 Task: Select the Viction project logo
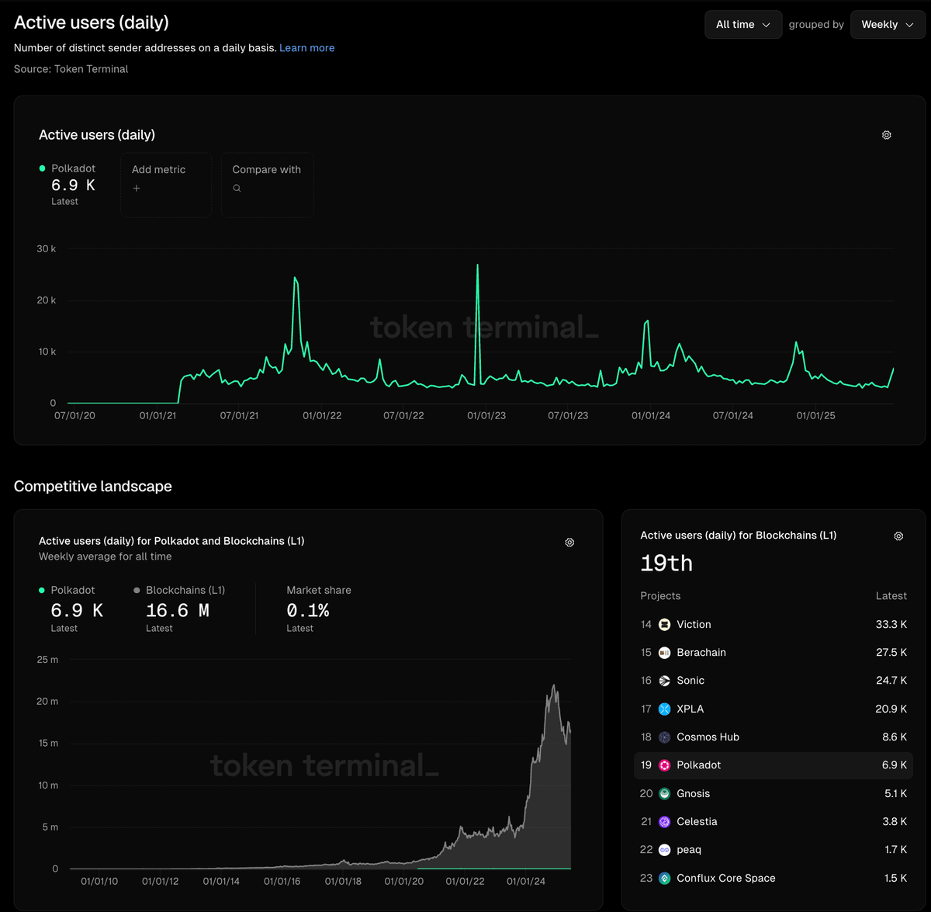(x=664, y=625)
